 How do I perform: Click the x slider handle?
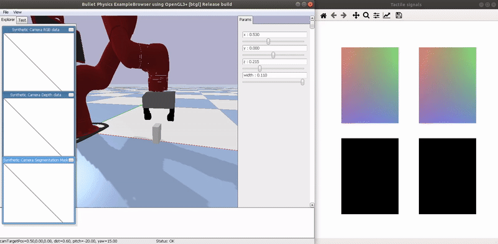[x=268, y=42]
